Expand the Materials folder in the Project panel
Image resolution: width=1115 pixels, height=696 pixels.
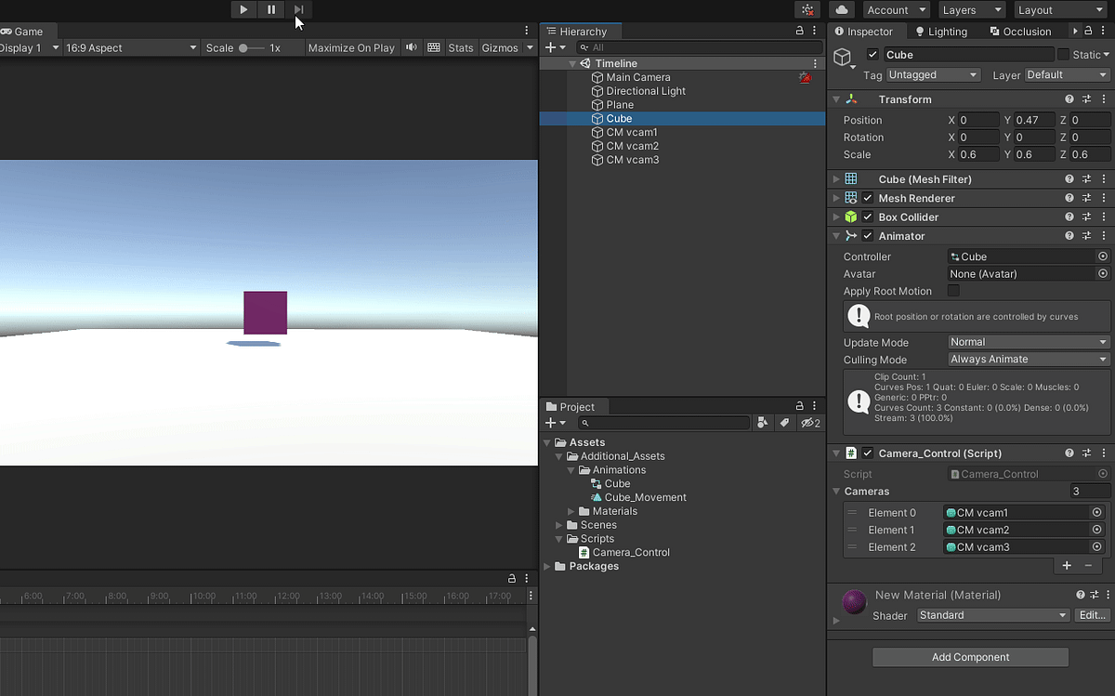pos(571,511)
